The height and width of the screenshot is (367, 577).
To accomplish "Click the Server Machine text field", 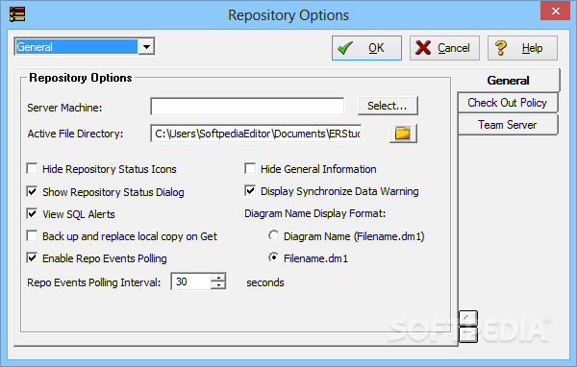I will pyautogui.click(x=247, y=107).
